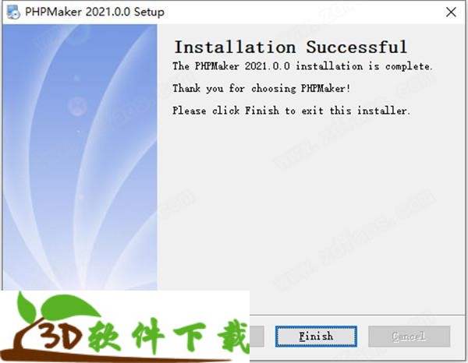Click the 'Thank you for choosing PHPMaker!' text
The height and width of the screenshot is (363, 468).
point(261,88)
